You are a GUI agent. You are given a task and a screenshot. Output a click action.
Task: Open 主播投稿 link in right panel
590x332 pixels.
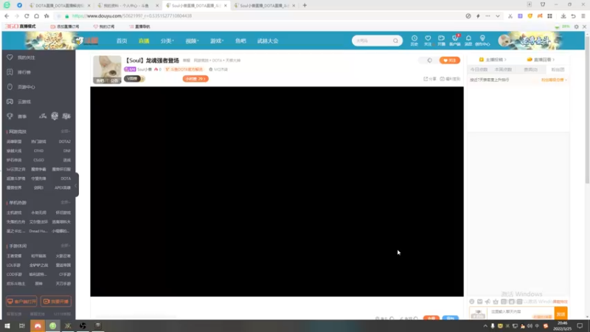(x=493, y=60)
